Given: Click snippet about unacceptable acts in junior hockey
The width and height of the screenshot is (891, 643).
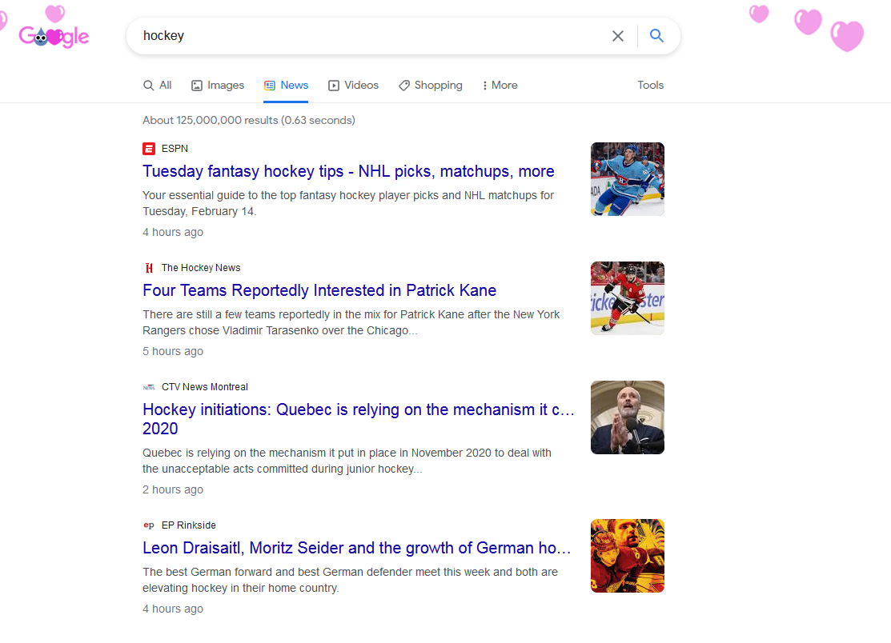Looking at the screenshot, I should pyautogui.click(x=347, y=461).
